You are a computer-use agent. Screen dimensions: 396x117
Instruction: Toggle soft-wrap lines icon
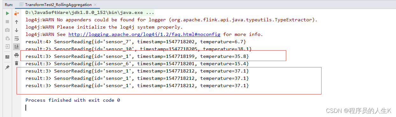pyautogui.click(x=17, y=38)
